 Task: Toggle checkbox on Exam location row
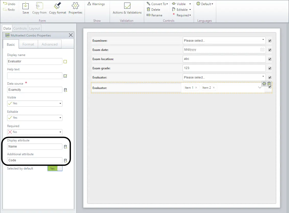pos(270,59)
